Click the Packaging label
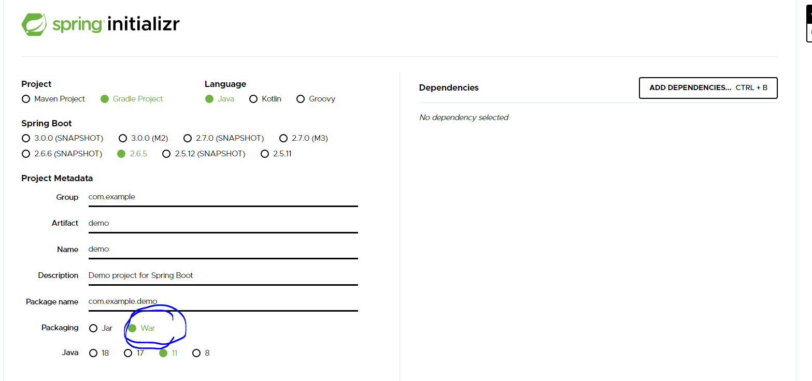 tap(60, 328)
